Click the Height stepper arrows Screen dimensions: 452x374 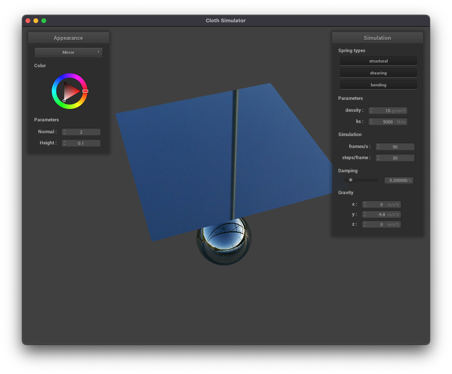click(64, 143)
